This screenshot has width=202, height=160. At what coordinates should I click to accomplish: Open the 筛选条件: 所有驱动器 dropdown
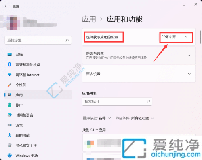[x=135, y=118]
